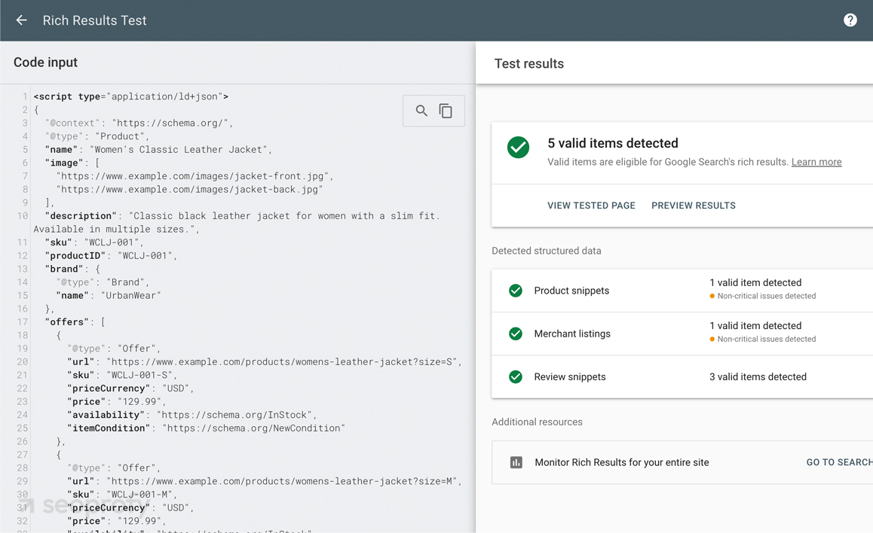Click the "@type": "Product" line

click(97, 137)
